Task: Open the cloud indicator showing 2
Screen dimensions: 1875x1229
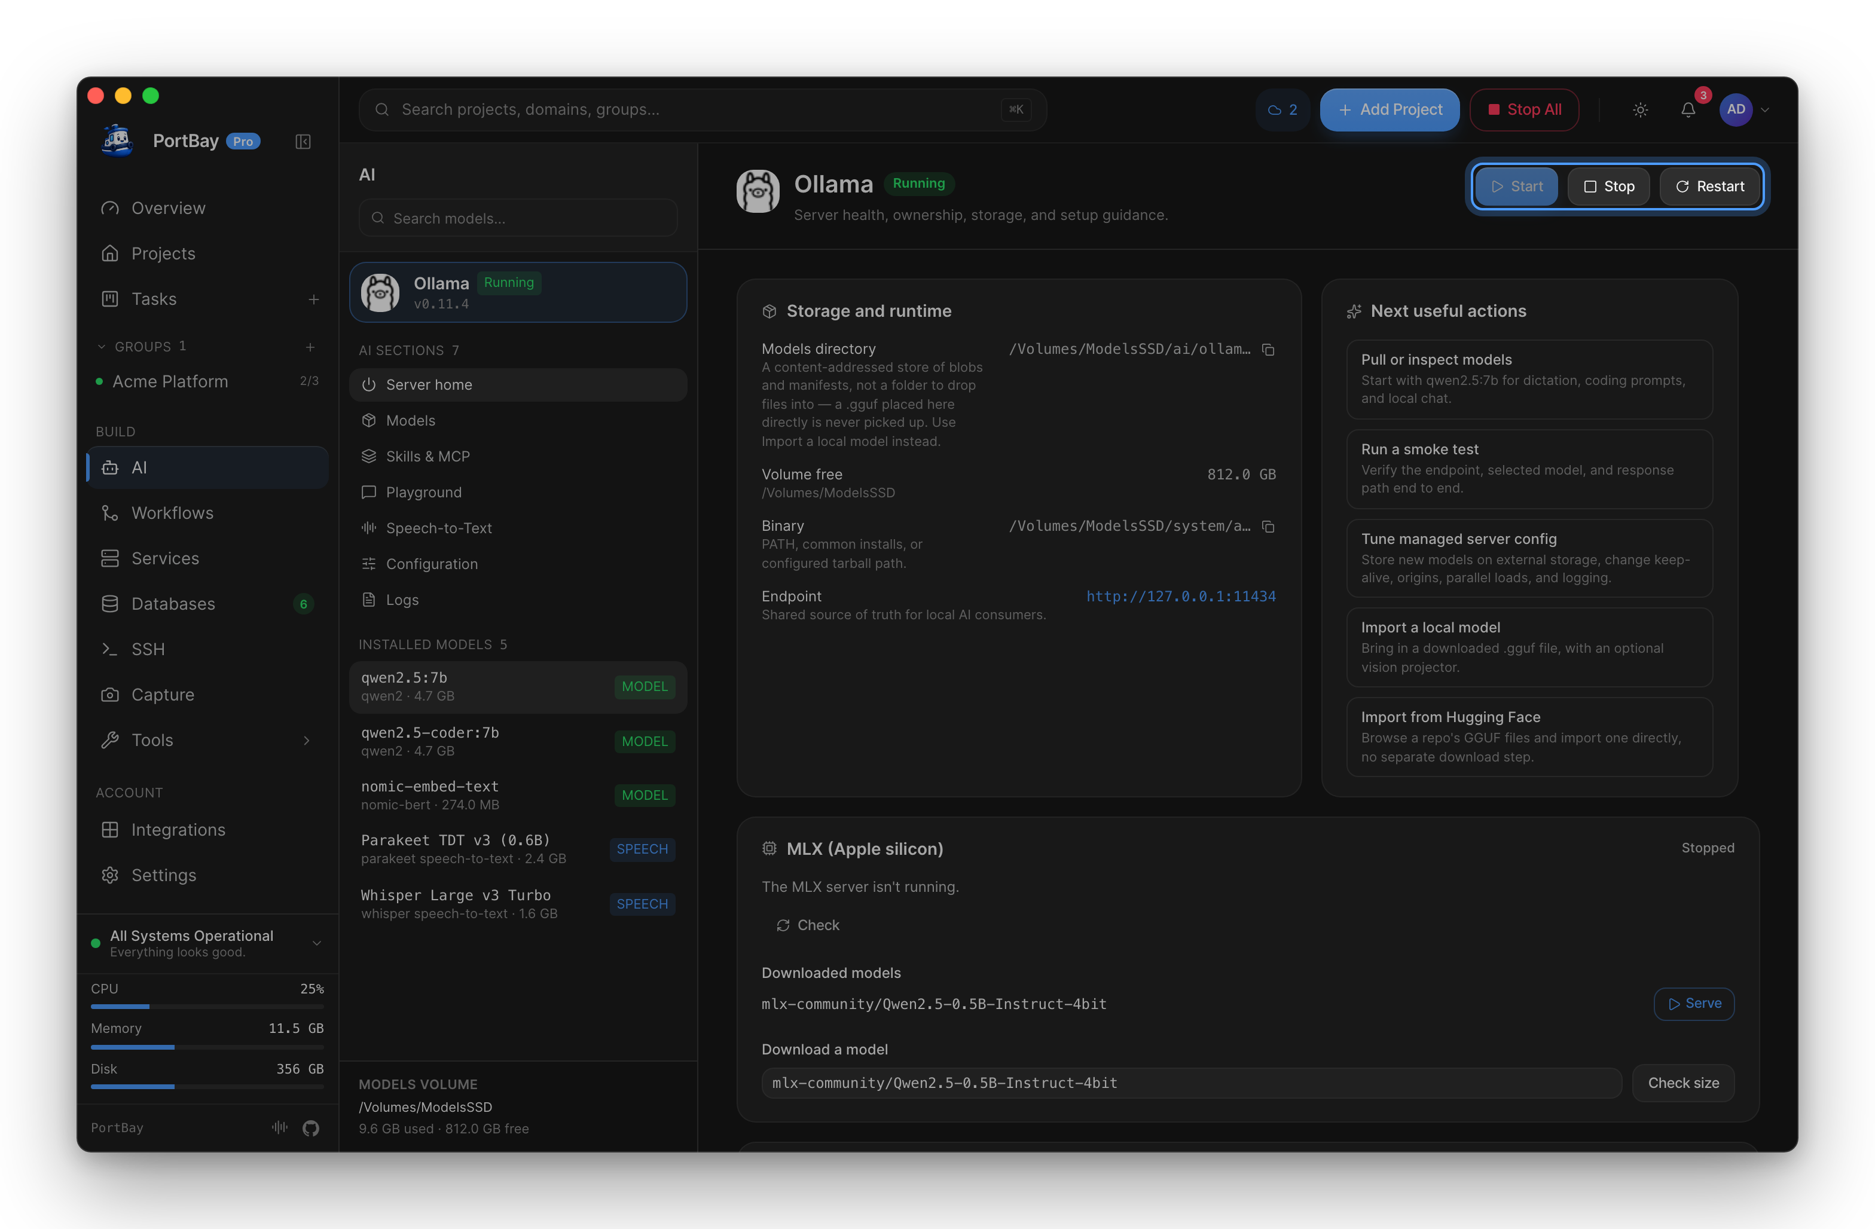Action: 1282,109
